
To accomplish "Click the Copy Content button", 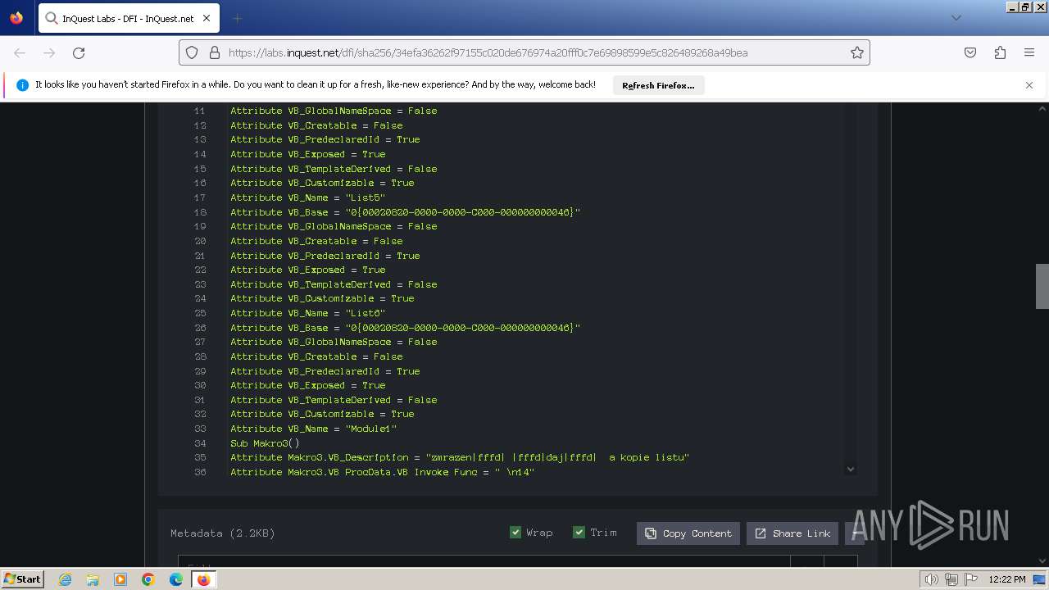I will coord(688,533).
